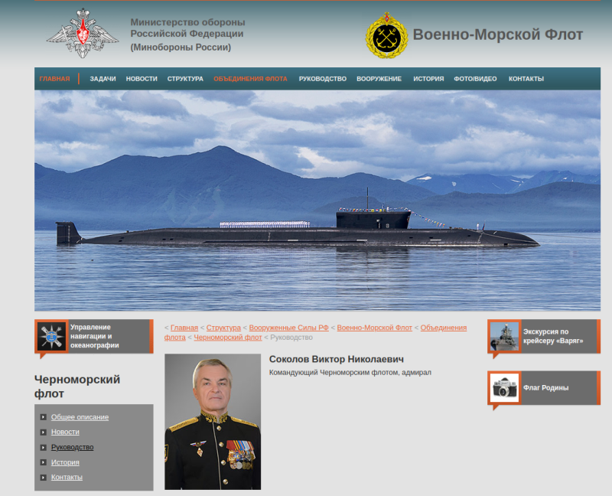Open ОБЪЕДИНЕНИЯ ФЛОТА menu item
Screen dimensions: 612x496
(x=250, y=79)
